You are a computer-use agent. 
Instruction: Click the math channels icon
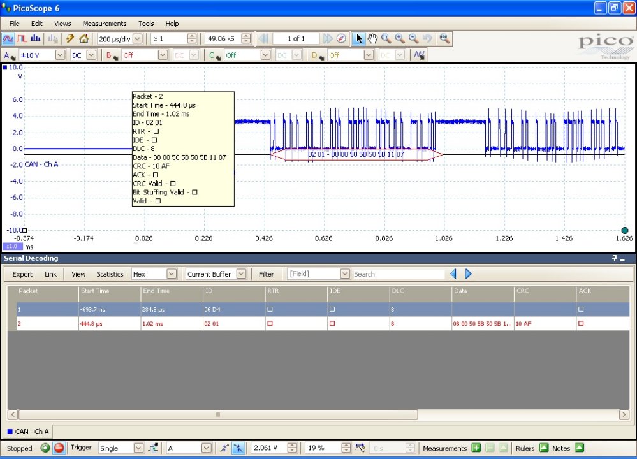click(x=420, y=55)
